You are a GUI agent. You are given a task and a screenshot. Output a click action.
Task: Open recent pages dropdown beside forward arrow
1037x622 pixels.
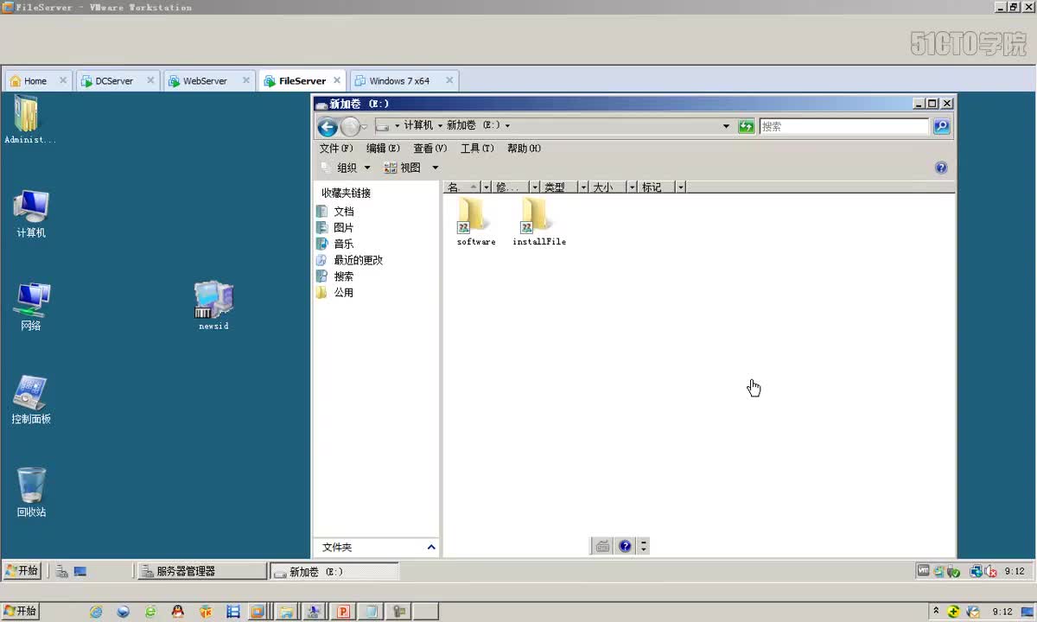coord(365,127)
